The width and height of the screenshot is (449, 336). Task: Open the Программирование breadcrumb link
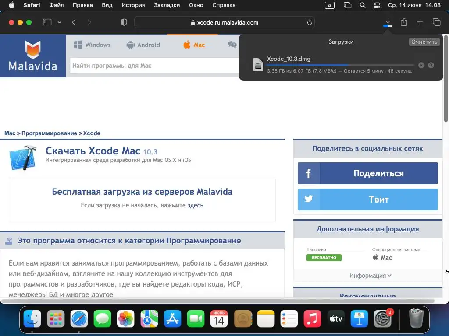49,133
